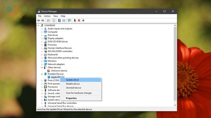Viewport: 211px width, 118px height.
Task: Expand the IDE ATA/ATAPI controllers category
Action: pyautogui.click(x=42, y=51)
